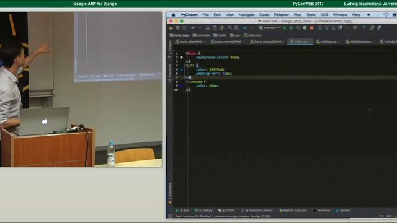Switch to the middleware.py editor tab
Viewport: 397px width, 223px height.
click(x=360, y=42)
